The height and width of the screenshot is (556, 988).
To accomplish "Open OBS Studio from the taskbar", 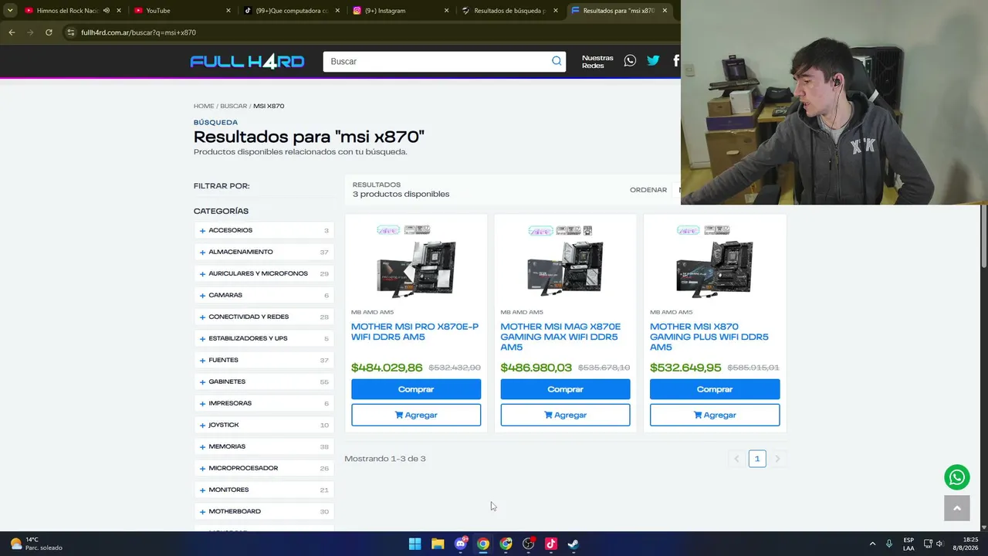I will pyautogui.click(x=529, y=544).
